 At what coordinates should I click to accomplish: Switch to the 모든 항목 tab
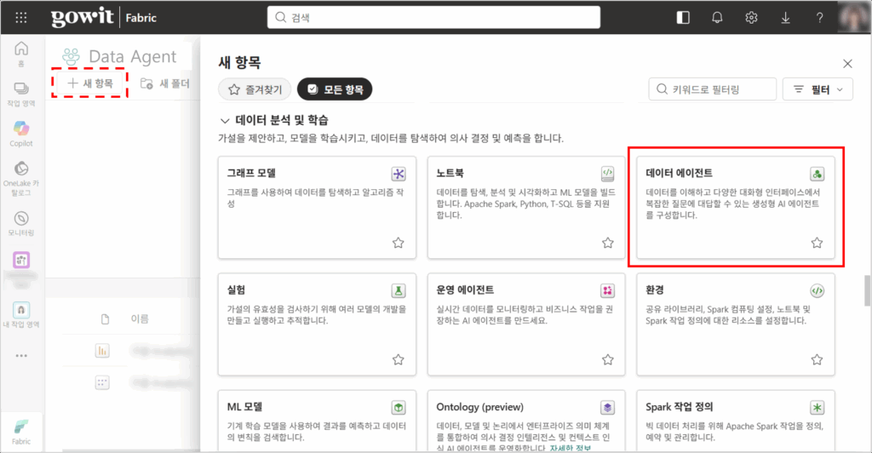tap(335, 89)
